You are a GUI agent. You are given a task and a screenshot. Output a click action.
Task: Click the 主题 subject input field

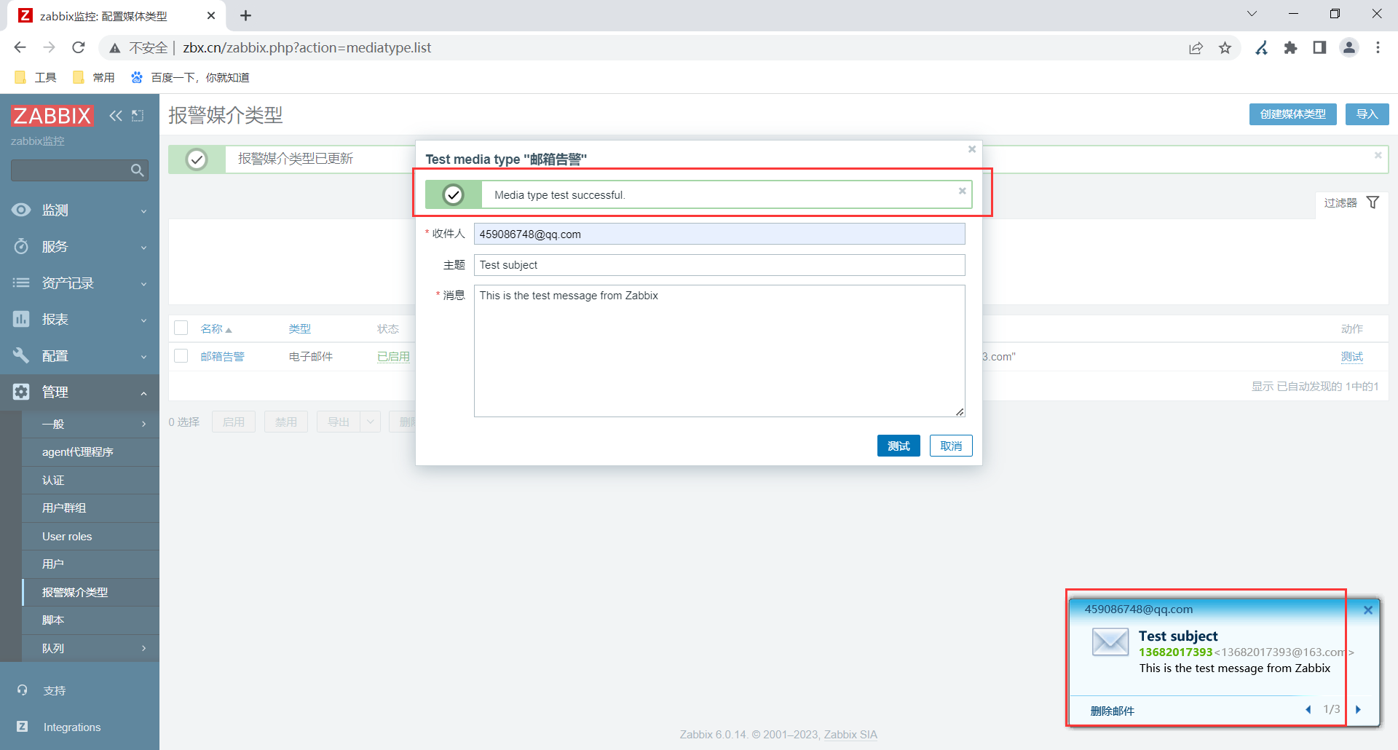coord(719,265)
